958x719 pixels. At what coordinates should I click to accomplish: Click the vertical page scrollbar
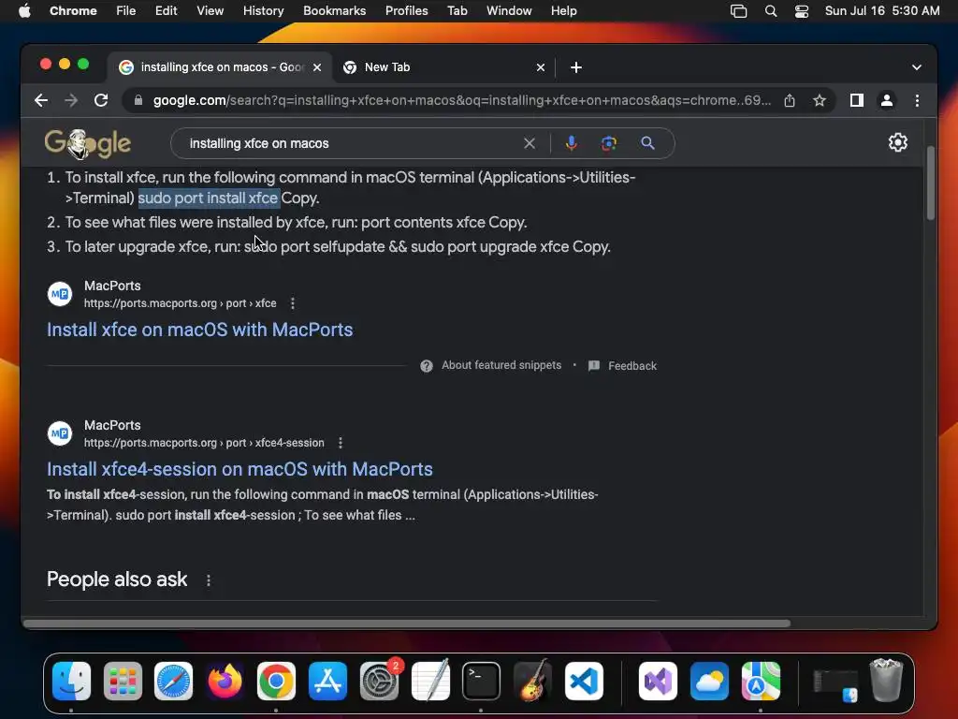(x=931, y=183)
